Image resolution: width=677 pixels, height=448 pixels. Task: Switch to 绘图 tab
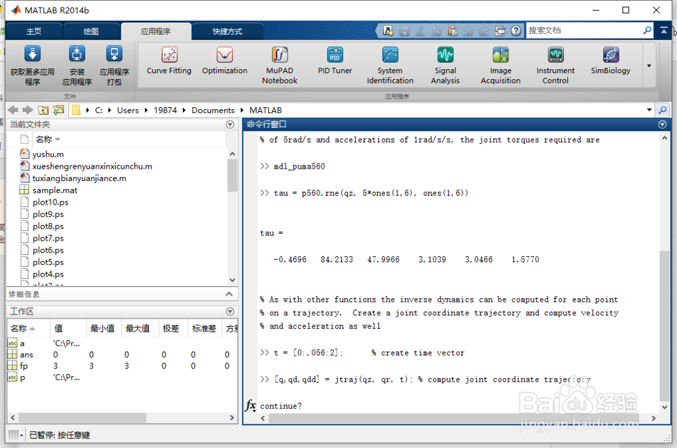[x=91, y=31]
